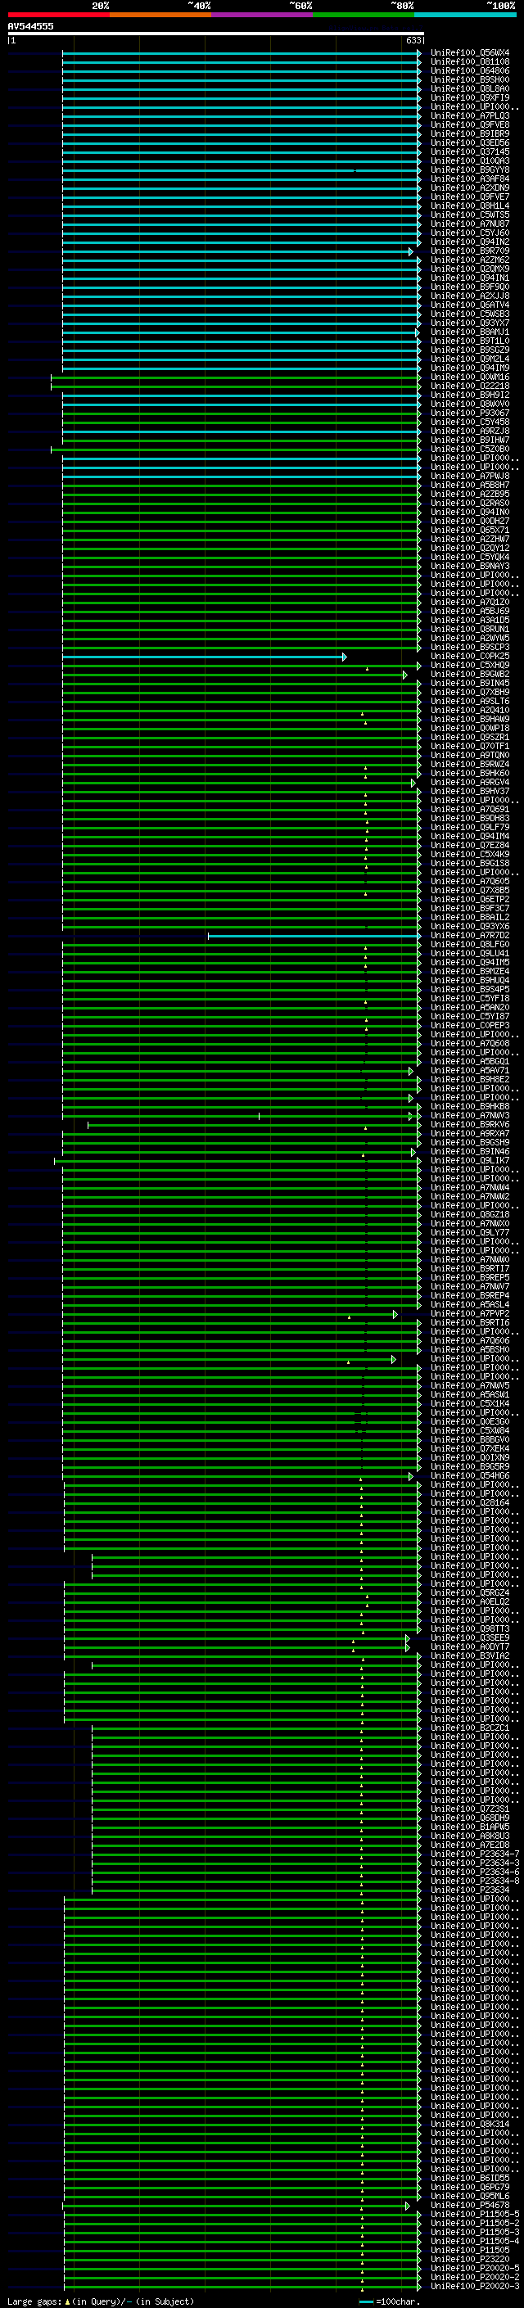
Task: Select hit label UniRef100_Q3ED56
Action: [470, 142]
